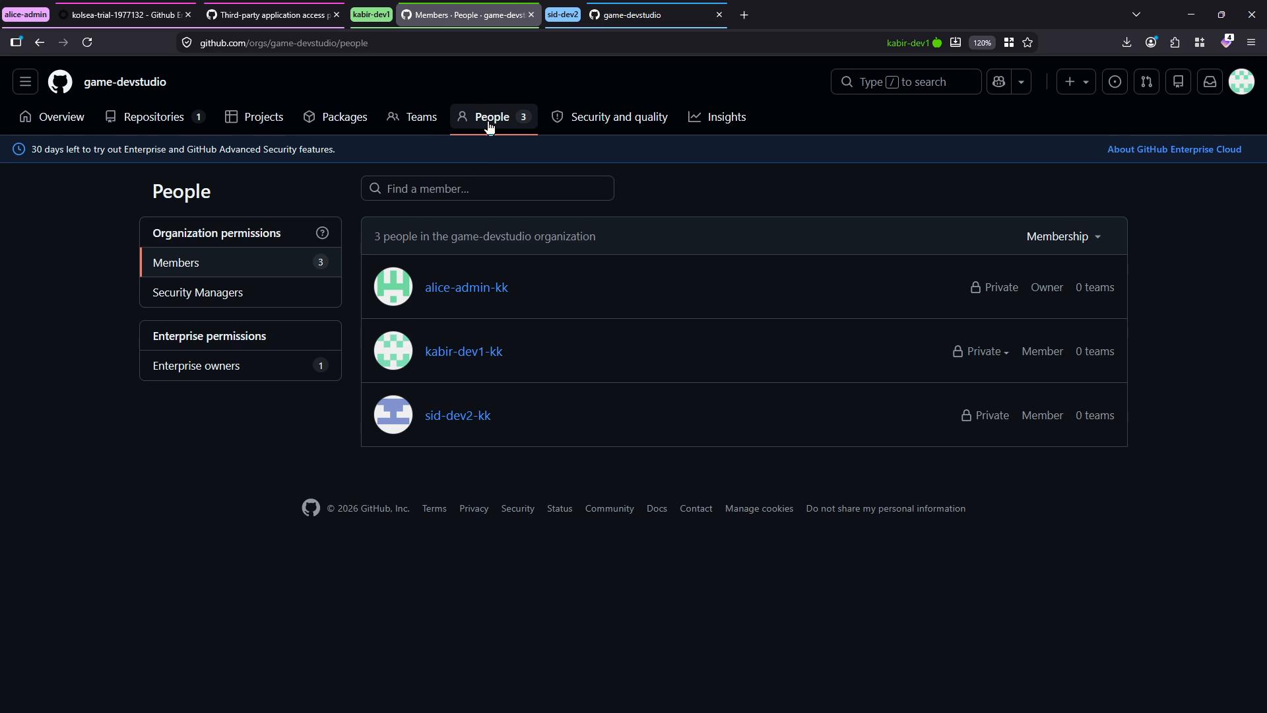Open the Insights tab
Viewport: 1267px width, 713px height.
click(x=717, y=117)
